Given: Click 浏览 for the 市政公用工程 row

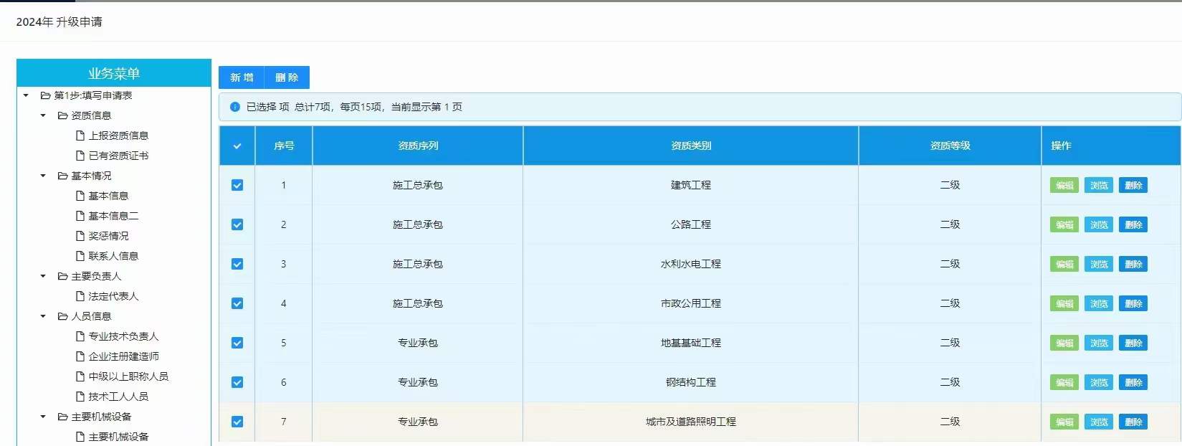Looking at the screenshot, I should (x=1099, y=303).
